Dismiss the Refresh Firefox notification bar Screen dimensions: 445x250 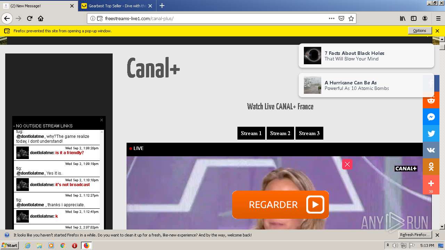click(437, 235)
